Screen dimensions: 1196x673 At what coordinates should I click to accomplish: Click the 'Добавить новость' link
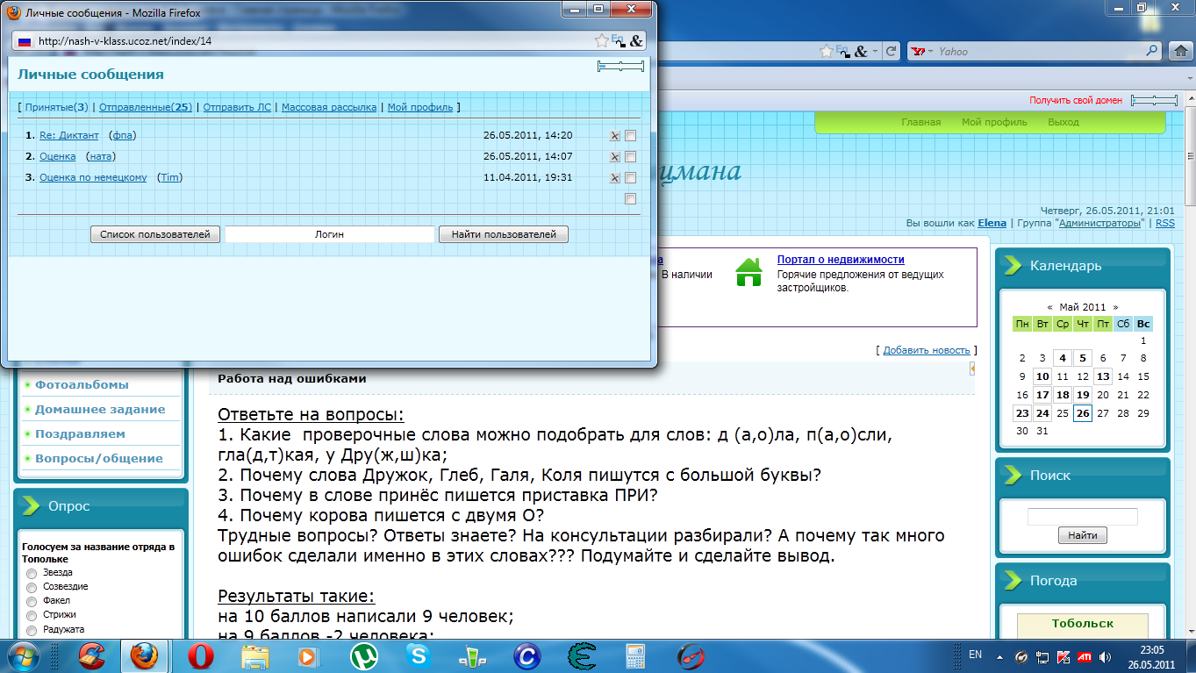[x=926, y=350]
